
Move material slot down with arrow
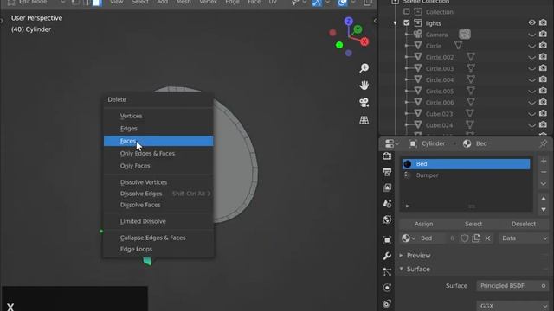click(544, 210)
